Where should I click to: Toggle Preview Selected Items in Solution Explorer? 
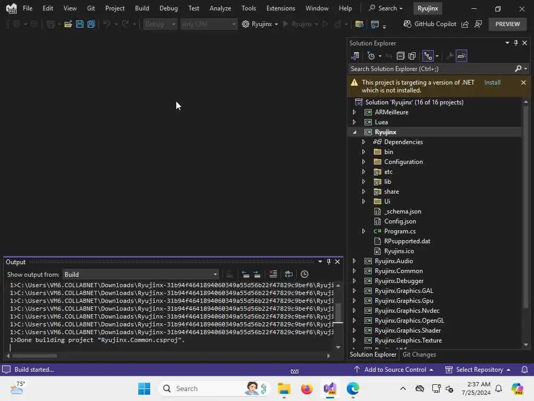tap(462, 56)
